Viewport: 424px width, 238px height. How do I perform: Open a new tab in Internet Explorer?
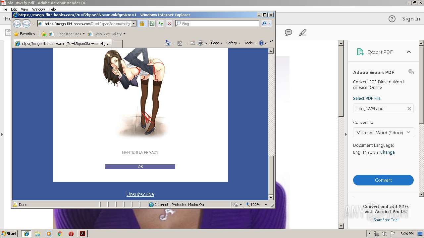pyautogui.click(x=118, y=43)
